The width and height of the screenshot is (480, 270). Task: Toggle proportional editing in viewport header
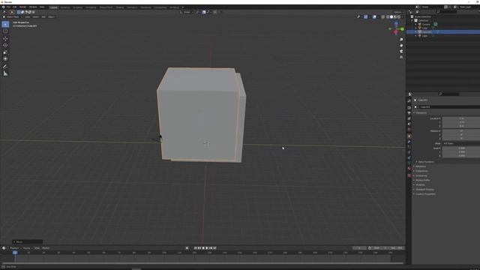tap(215, 12)
